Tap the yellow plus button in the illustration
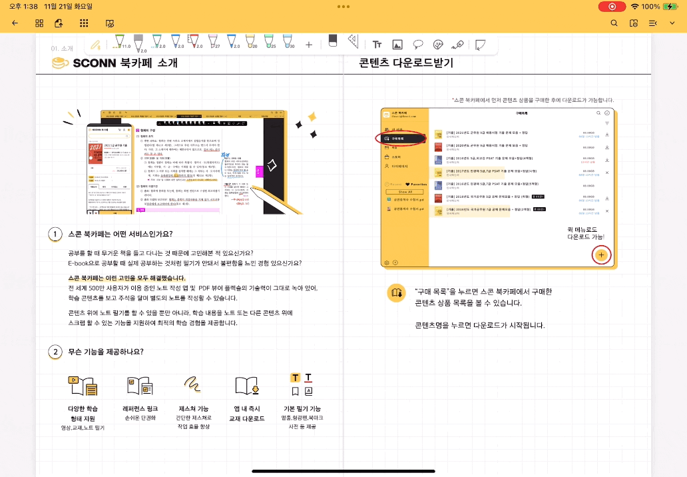This screenshot has width=687, height=477. click(x=601, y=254)
